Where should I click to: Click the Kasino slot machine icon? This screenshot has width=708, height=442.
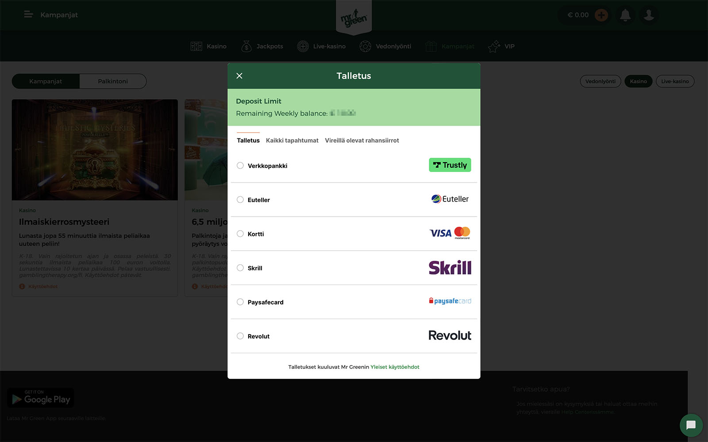(x=196, y=46)
